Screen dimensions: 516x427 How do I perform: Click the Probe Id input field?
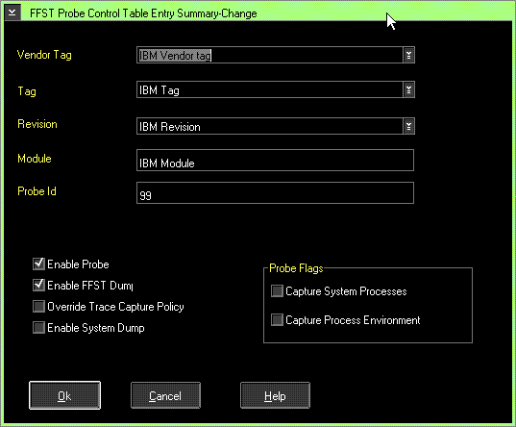tap(275, 192)
